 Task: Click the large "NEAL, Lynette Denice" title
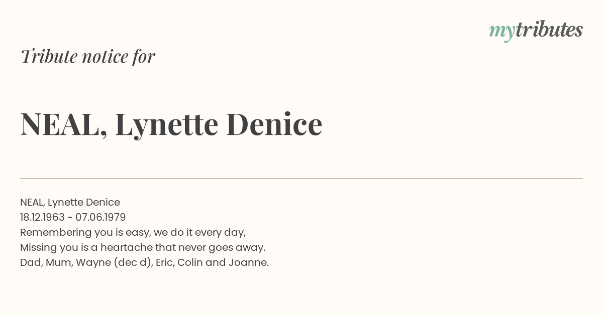tap(171, 124)
